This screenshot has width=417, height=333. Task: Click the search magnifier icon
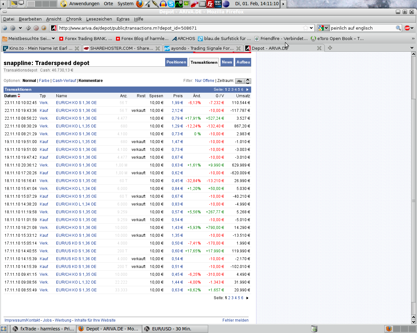click(x=398, y=28)
